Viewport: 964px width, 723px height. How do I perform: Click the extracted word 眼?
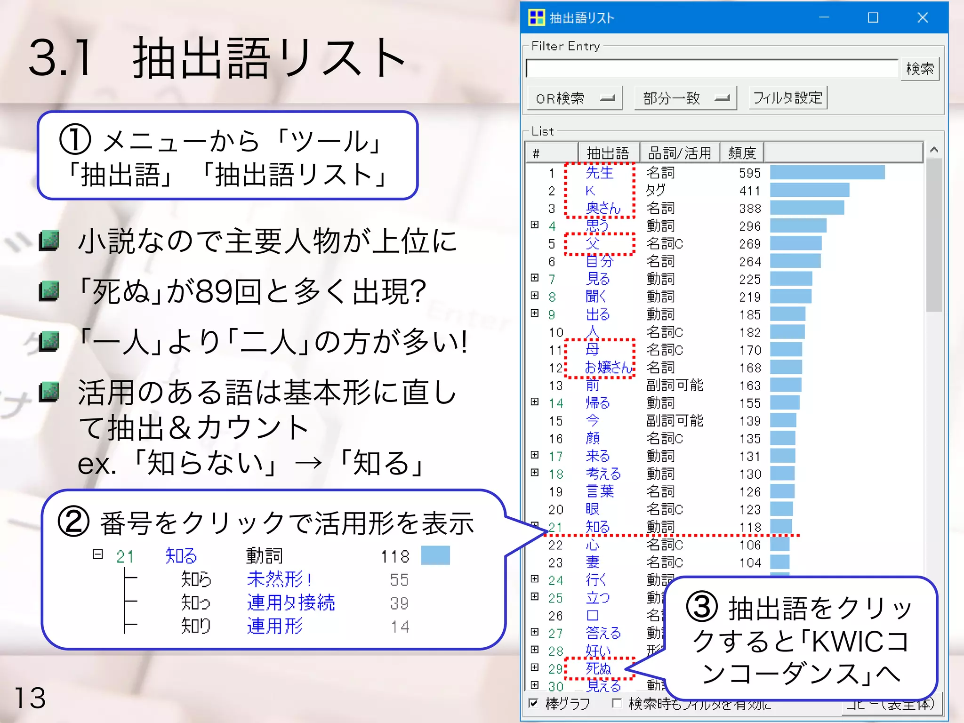593,509
